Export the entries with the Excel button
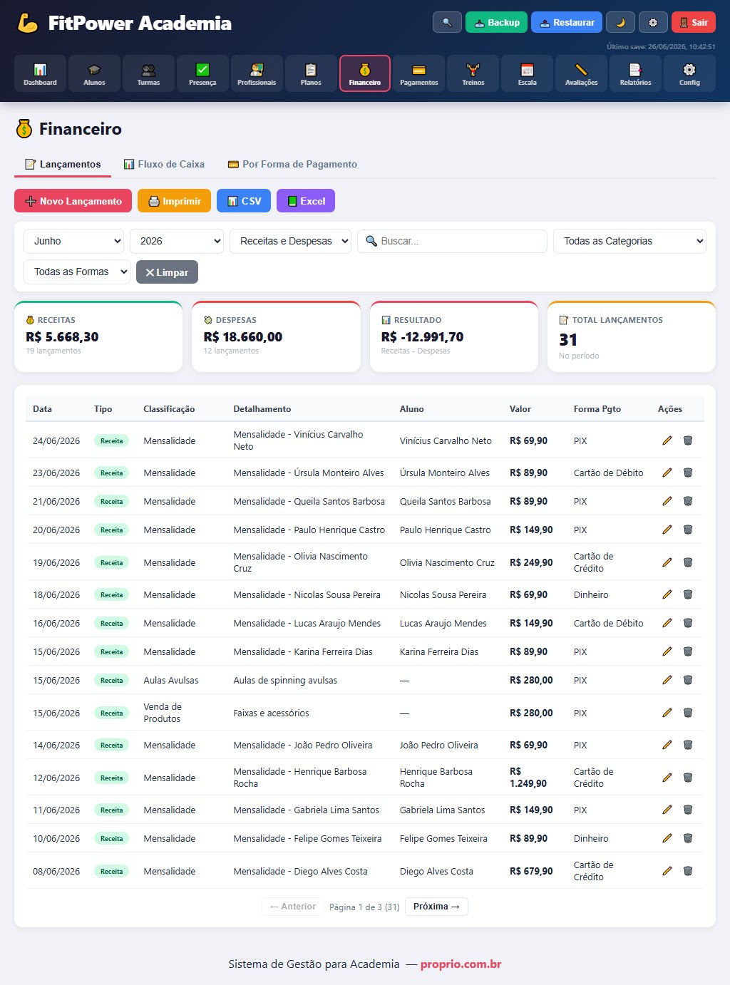The height and width of the screenshot is (985, 730). 306,201
